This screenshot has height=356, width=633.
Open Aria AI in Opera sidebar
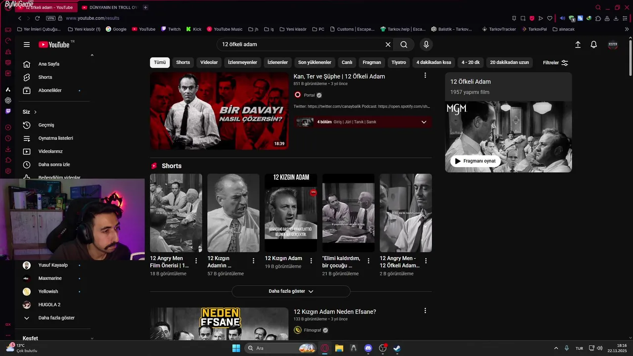8,89
